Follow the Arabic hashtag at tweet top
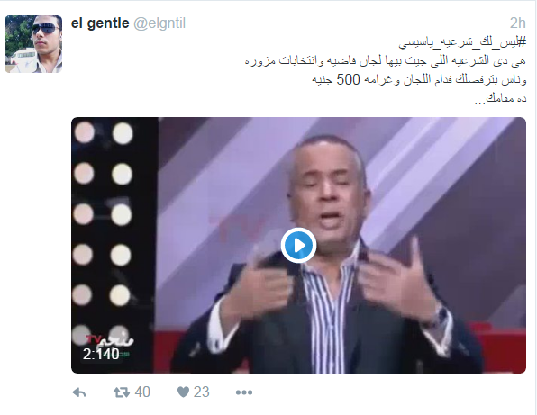 tap(462, 42)
